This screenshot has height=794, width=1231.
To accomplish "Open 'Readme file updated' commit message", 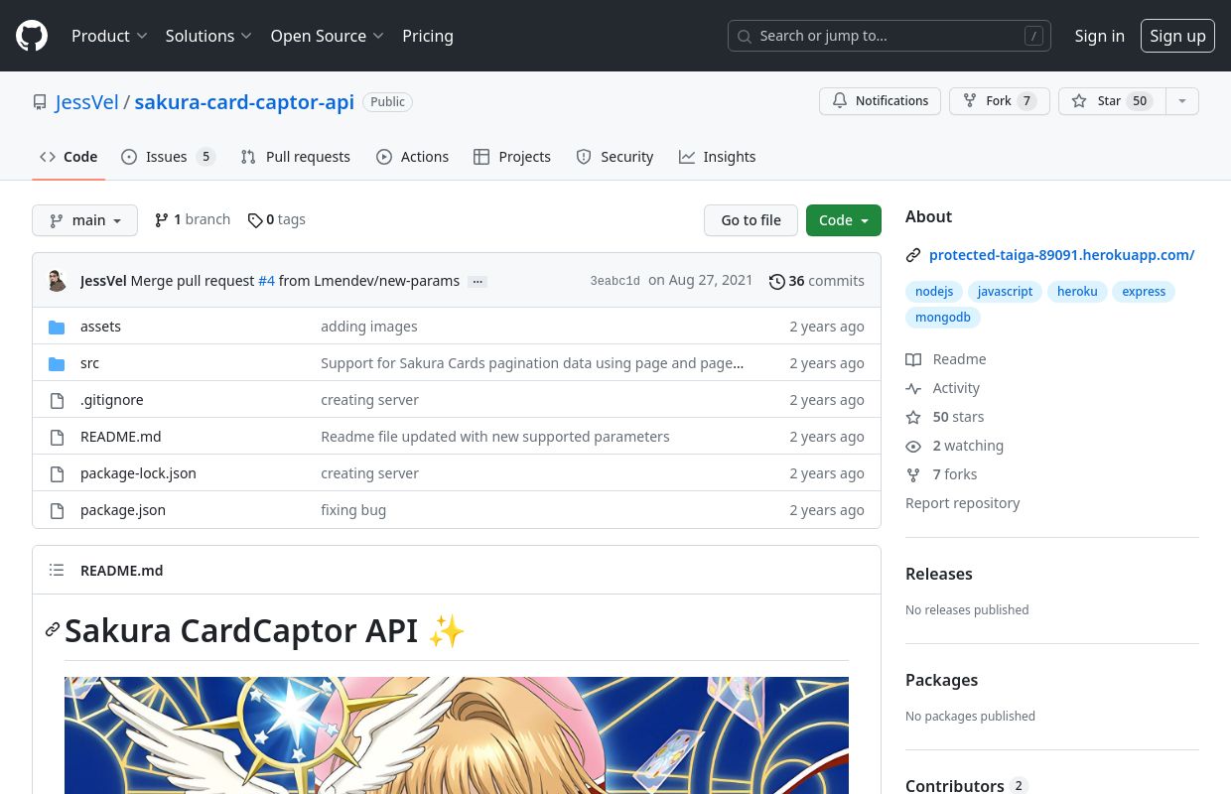I will (x=495, y=437).
